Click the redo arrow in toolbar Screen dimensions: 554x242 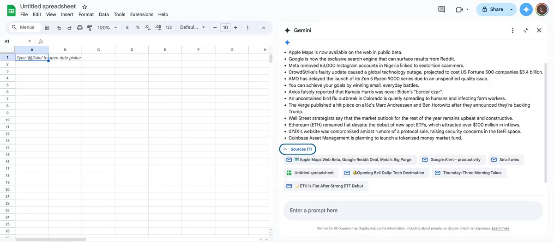point(69,28)
